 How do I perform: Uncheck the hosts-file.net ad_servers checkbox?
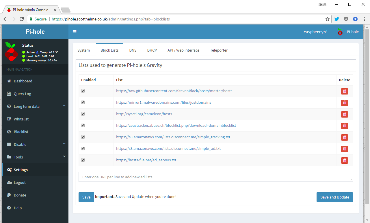(83, 160)
